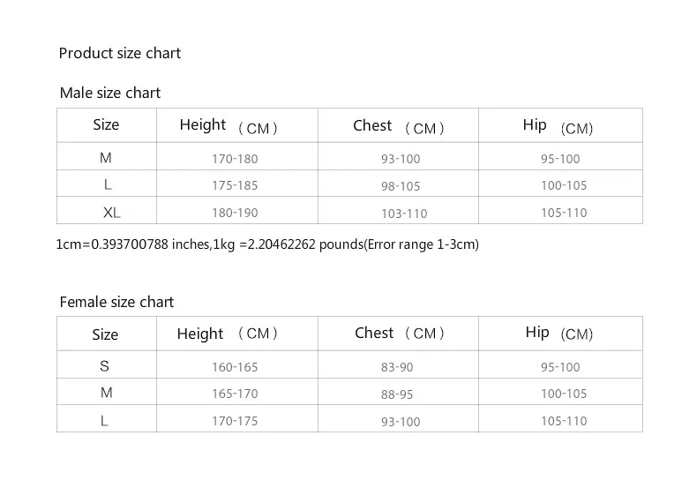The image size is (697, 488).
Task: Select the 103-110 chest cell
Action: pos(404,214)
